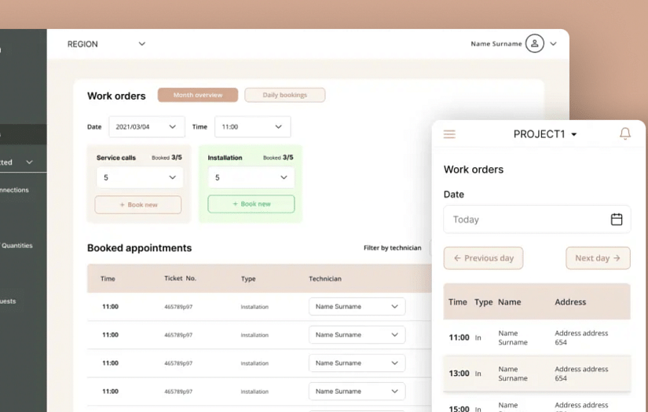Image resolution: width=648 pixels, height=412 pixels.
Task: Switch to Daily bookings tab
Action: (284, 95)
